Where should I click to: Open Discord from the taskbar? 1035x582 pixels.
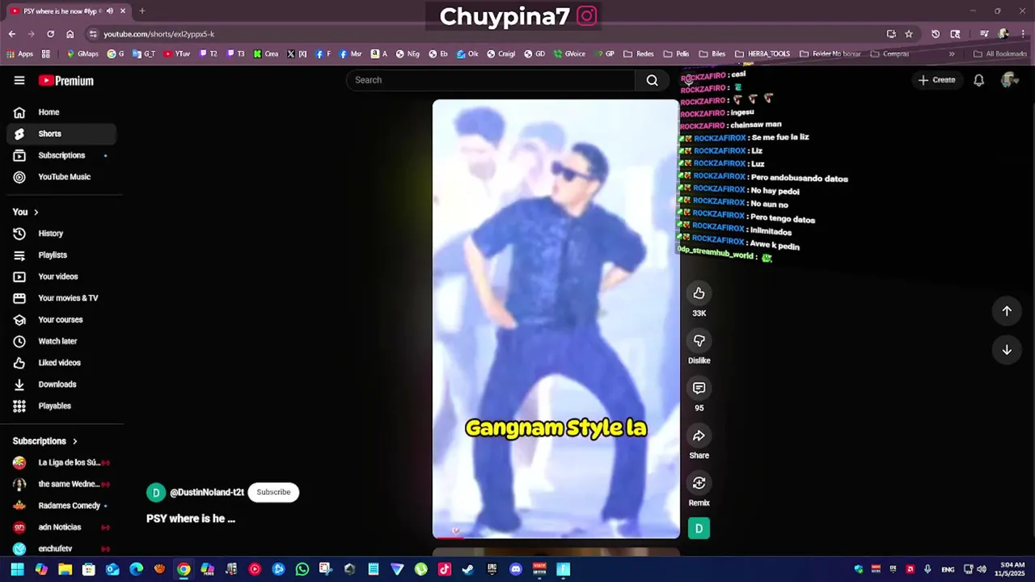point(516,569)
